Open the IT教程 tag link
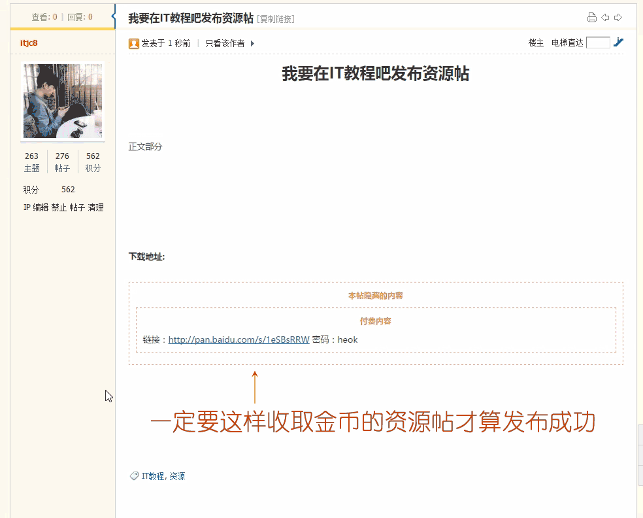The width and height of the screenshot is (643, 518). 153,476
